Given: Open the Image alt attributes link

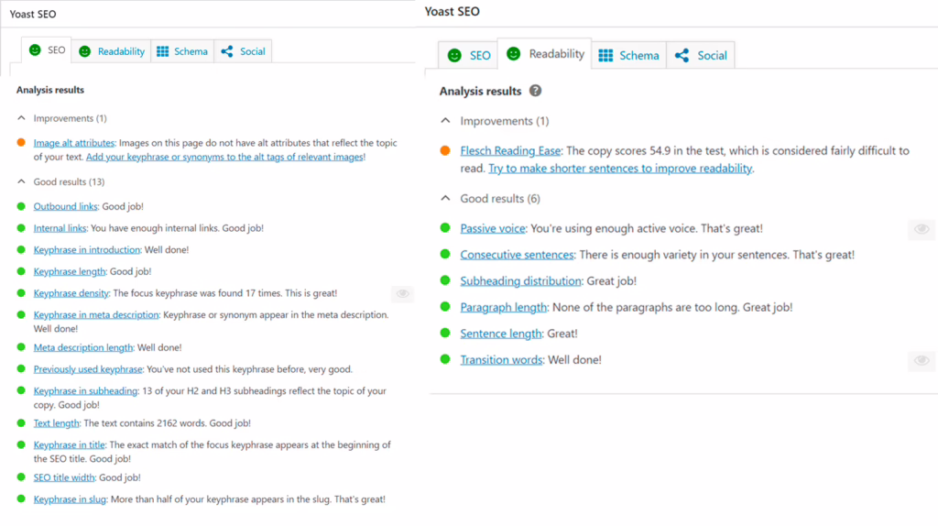Looking at the screenshot, I should [74, 143].
